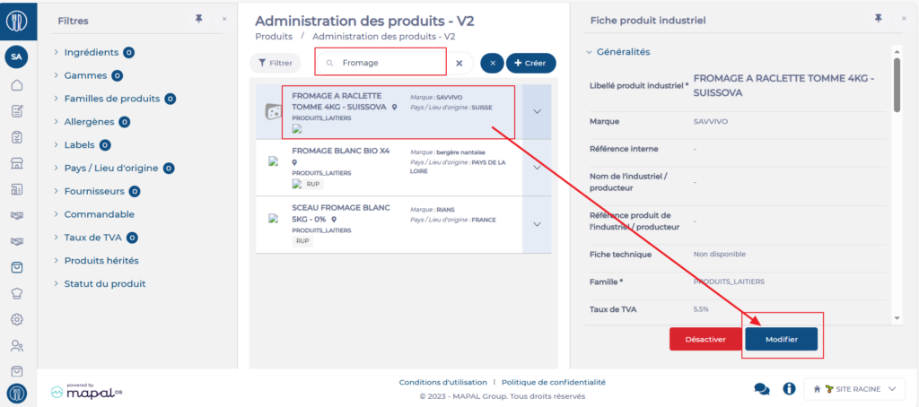Collapse the Généralités section
Viewport: 919px width, 407px height.
[x=589, y=52]
